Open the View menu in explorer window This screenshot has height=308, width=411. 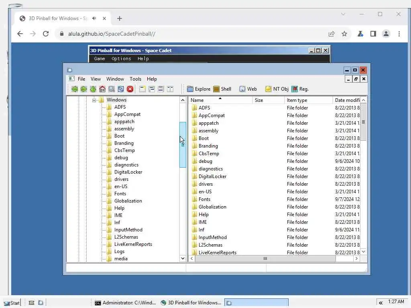click(96, 79)
